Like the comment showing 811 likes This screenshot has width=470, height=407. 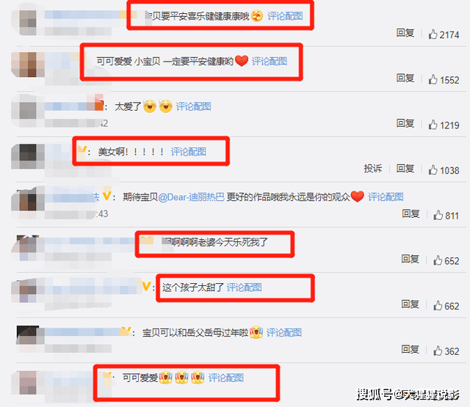438,215
